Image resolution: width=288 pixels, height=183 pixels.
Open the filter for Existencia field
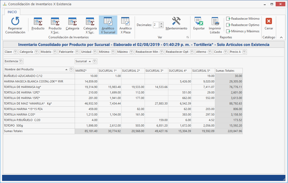(21, 61)
